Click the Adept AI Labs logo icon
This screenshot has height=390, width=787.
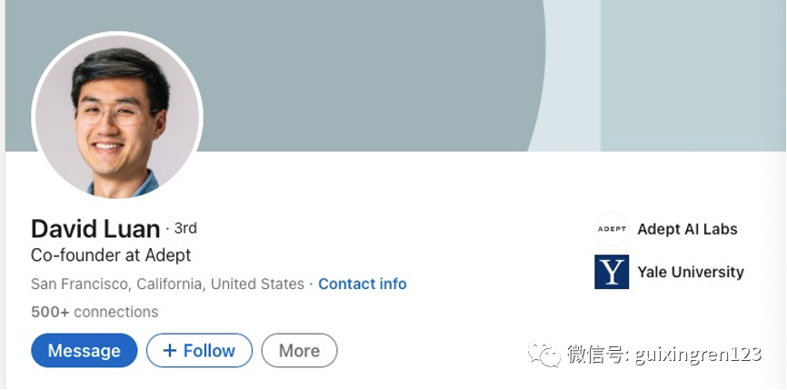pos(612,229)
